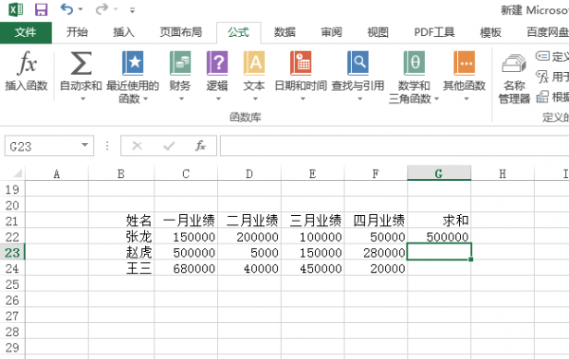Select the 姓名 header cell
Viewport: 569px width, 359px height.
point(121,221)
